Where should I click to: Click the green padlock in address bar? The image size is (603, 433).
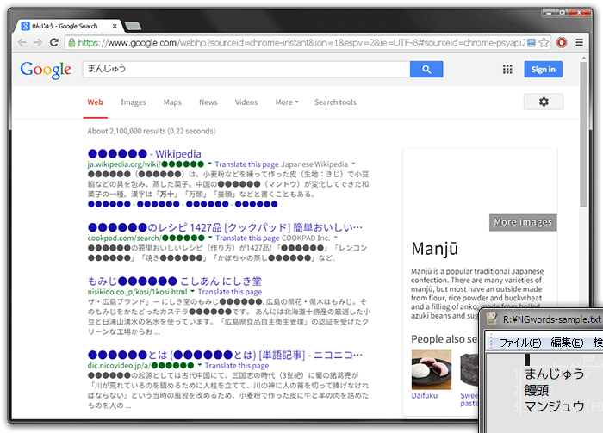tap(71, 43)
